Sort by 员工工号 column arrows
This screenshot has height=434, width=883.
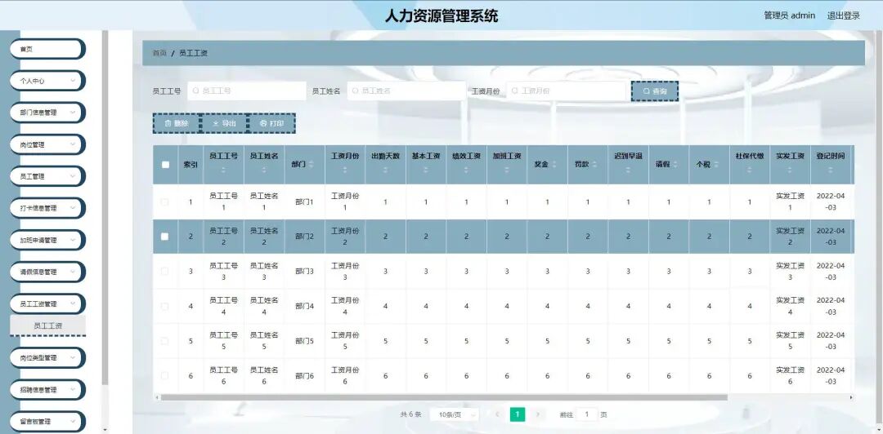(223, 170)
